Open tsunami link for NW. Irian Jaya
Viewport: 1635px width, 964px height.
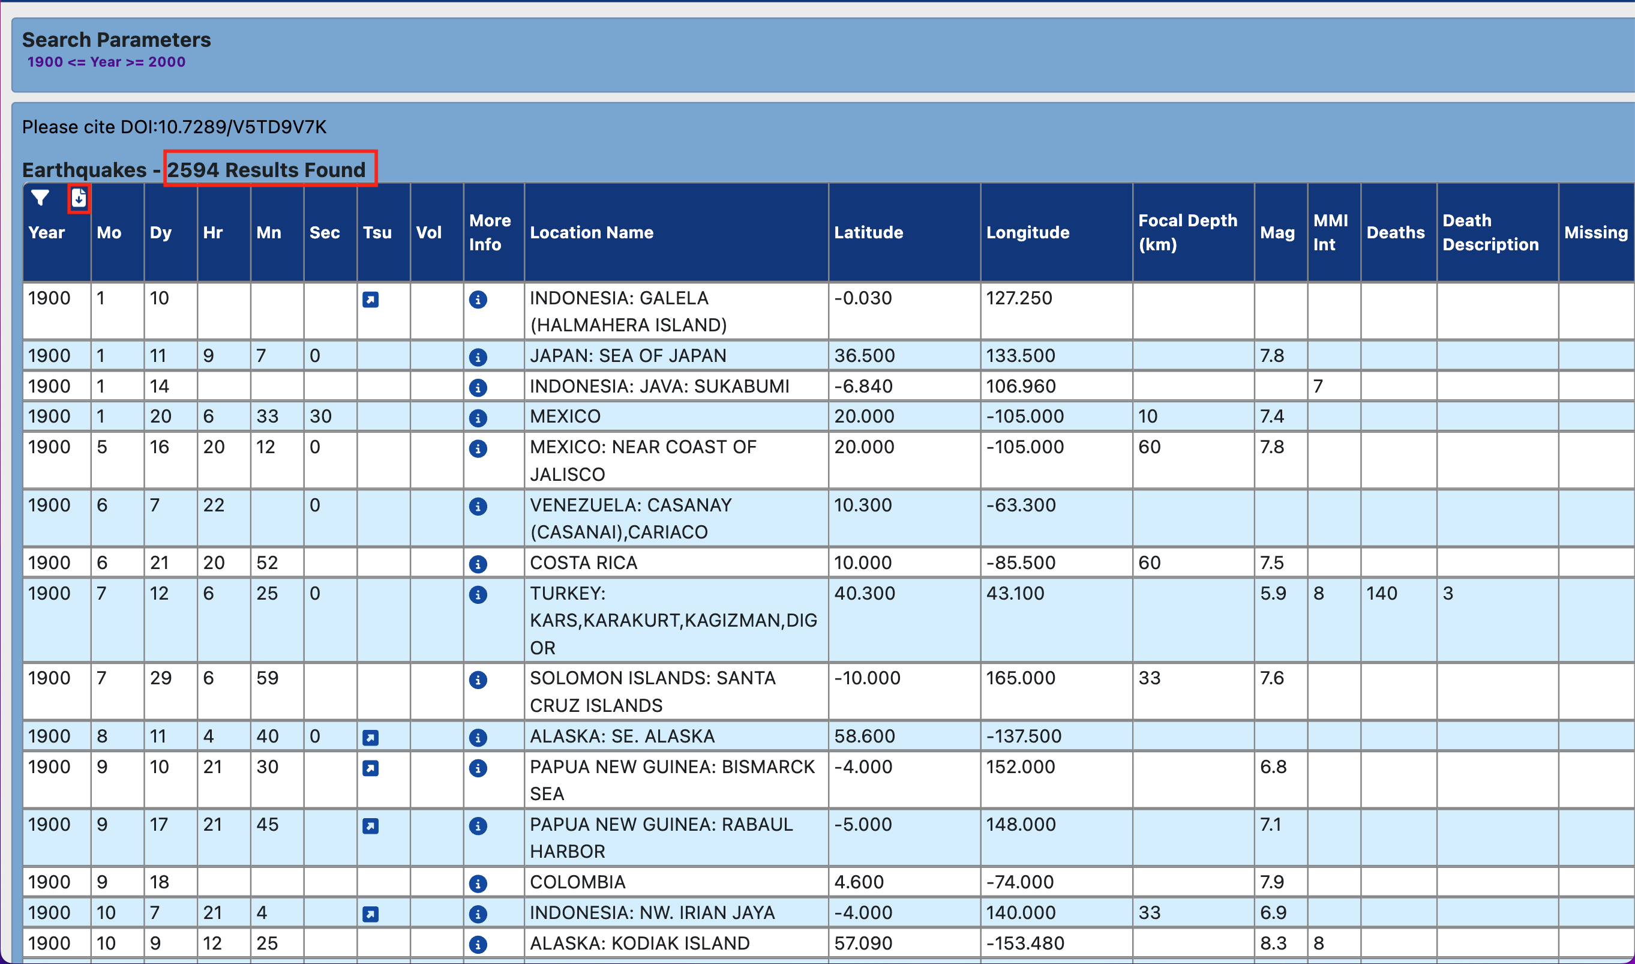click(x=370, y=914)
